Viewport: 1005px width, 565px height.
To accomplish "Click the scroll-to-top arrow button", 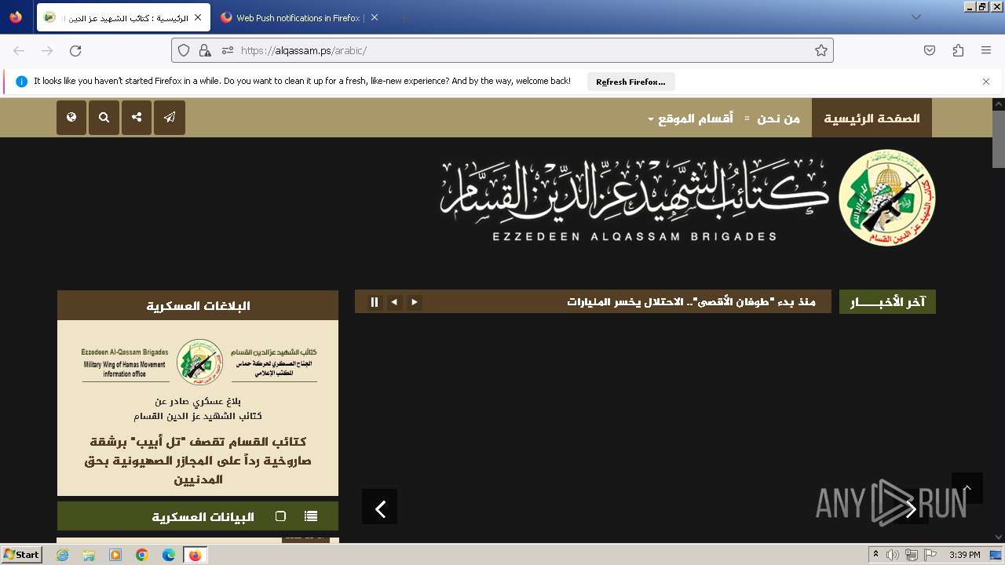I will pos(967,488).
